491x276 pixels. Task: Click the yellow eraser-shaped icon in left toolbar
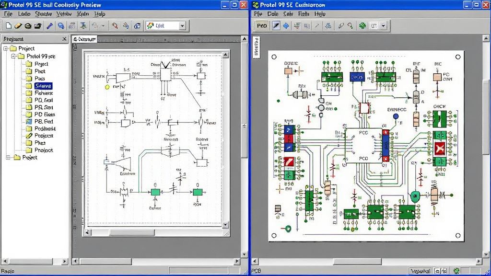18,26
